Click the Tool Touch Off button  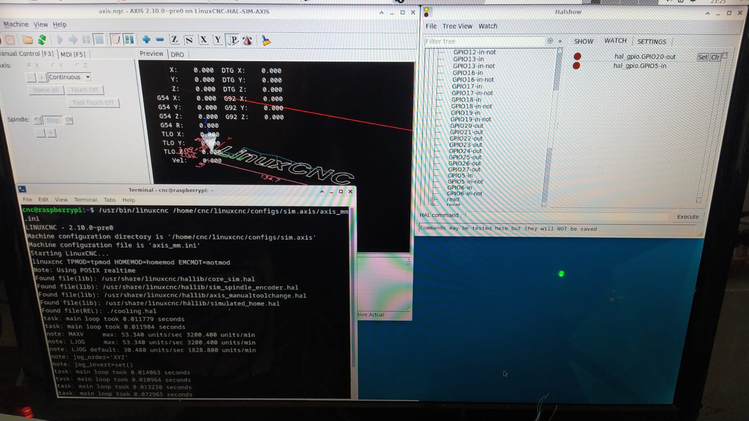tap(93, 103)
